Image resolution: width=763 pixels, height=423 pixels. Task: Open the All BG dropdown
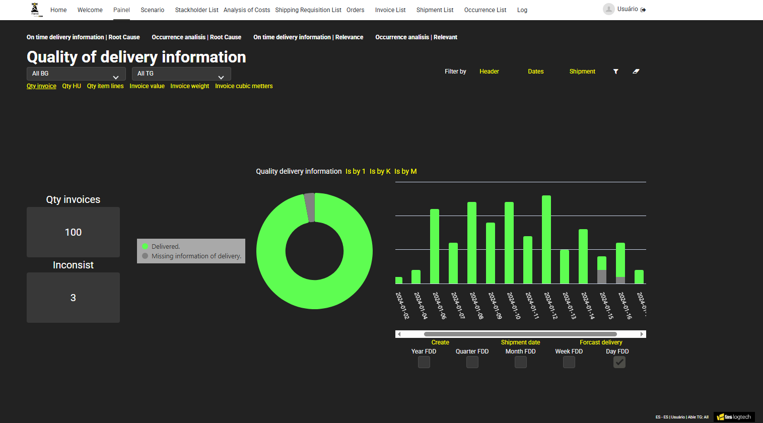(x=76, y=74)
